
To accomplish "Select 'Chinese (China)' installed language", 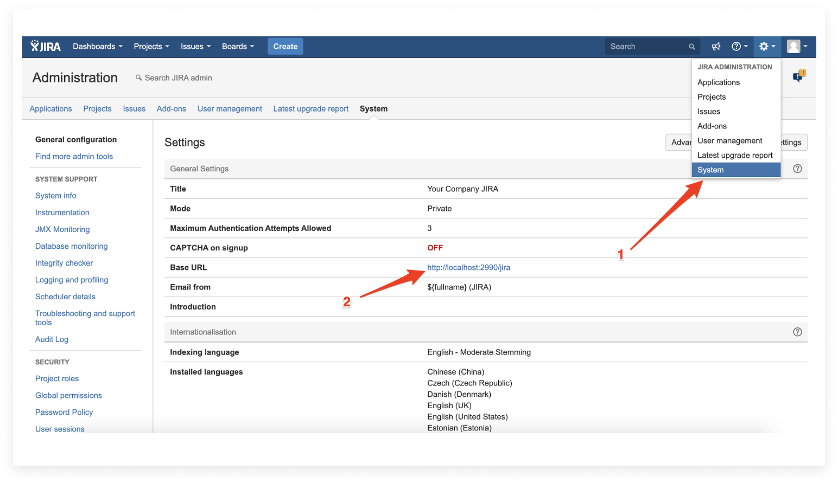I will click(455, 372).
